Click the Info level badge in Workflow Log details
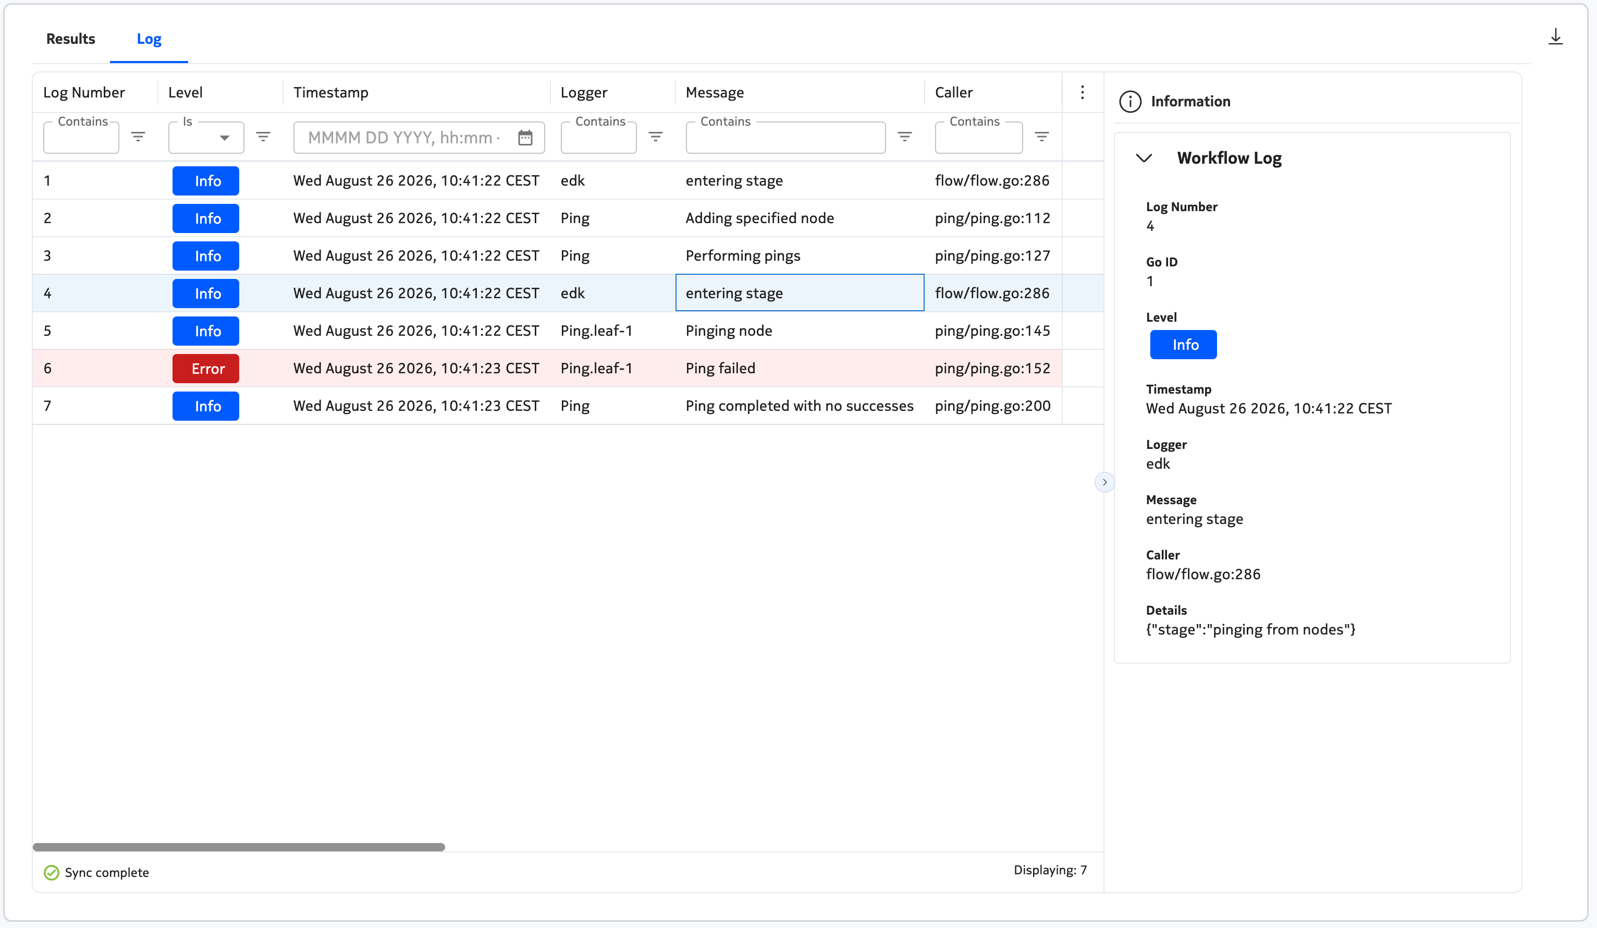The width and height of the screenshot is (1597, 928). click(x=1183, y=345)
